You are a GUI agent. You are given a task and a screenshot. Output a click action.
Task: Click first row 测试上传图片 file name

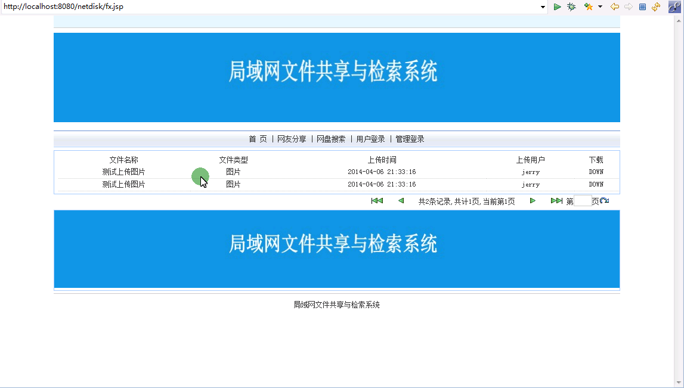coord(123,172)
